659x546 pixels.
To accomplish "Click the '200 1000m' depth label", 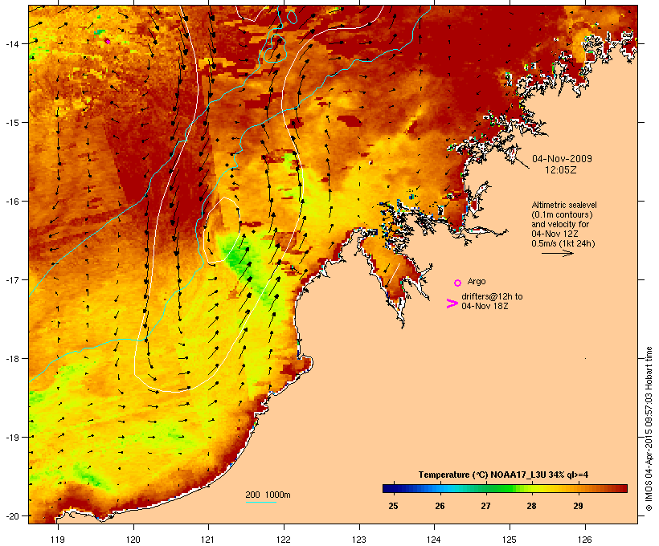I will point(268,495).
